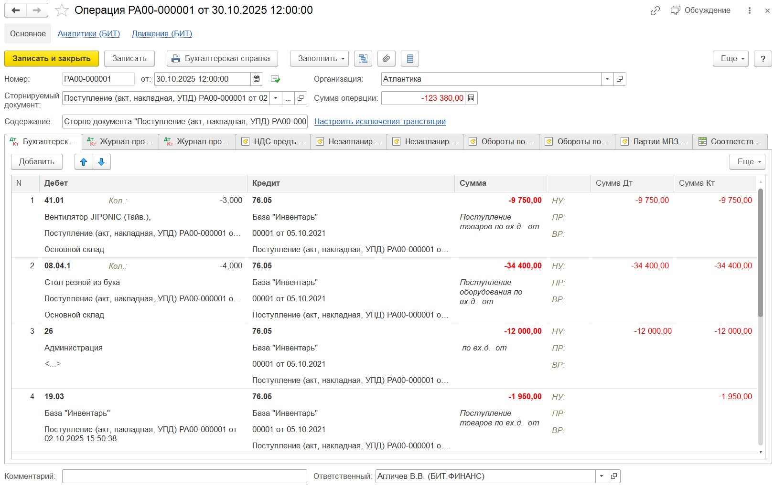Toggle the document posted status icon
This screenshot has width=774, height=487.
tap(275, 79)
